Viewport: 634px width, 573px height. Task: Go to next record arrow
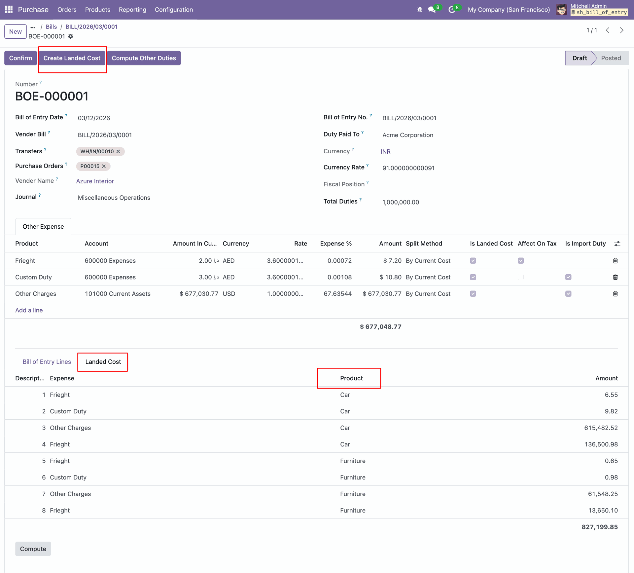click(x=622, y=30)
